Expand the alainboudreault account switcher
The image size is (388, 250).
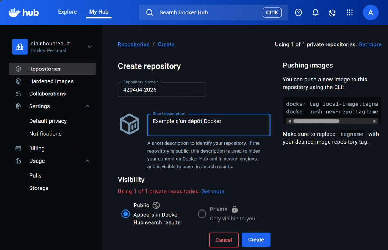point(90,47)
